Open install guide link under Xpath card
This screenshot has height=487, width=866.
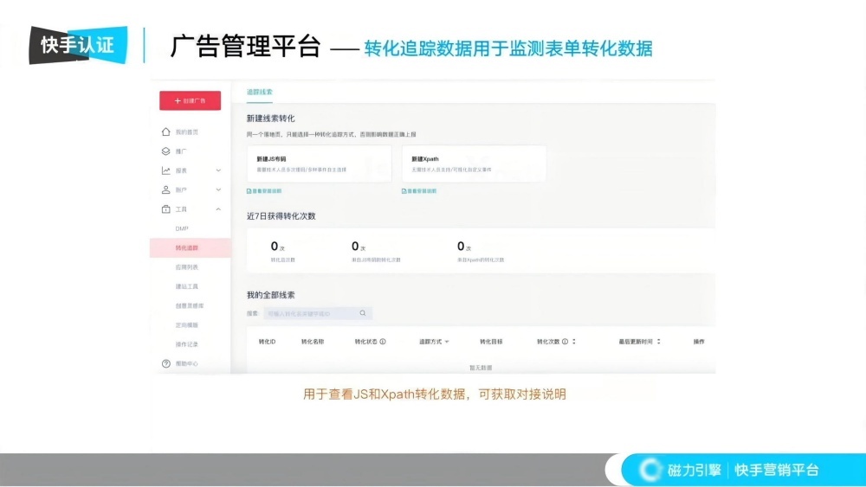tap(422, 191)
